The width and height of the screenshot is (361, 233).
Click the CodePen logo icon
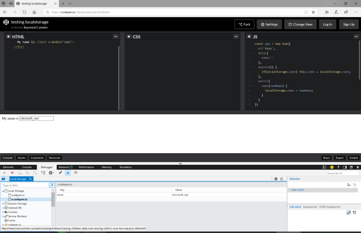click(6, 23)
